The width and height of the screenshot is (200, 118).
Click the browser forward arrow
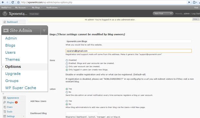[7, 2]
